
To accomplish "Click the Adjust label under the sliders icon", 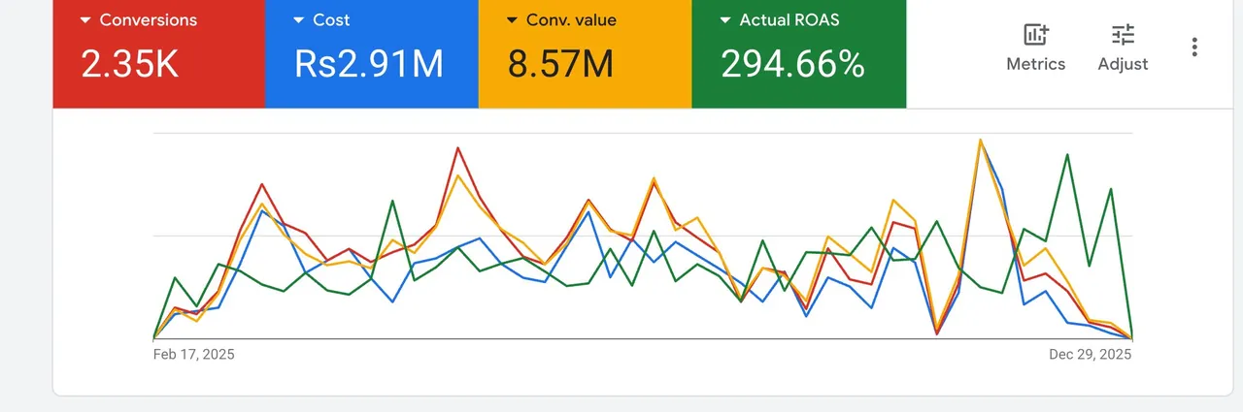I will click(1123, 64).
